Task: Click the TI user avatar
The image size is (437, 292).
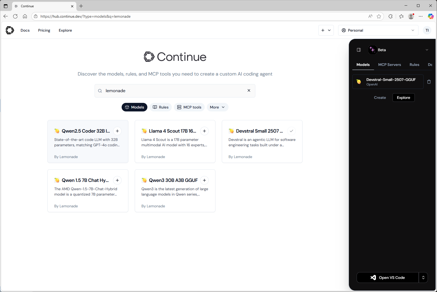Action: tap(427, 30)
